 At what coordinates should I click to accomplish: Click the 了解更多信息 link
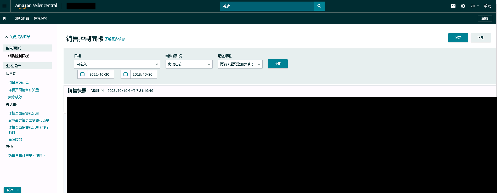[115, 39]
